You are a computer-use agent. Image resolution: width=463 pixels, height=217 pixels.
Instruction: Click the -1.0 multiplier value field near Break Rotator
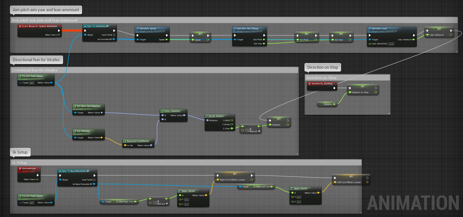tap(248, 131)
